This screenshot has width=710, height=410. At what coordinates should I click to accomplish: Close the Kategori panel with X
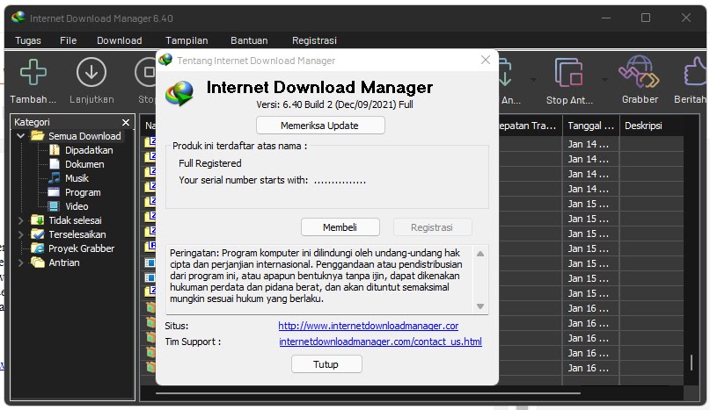pos(126,123)
